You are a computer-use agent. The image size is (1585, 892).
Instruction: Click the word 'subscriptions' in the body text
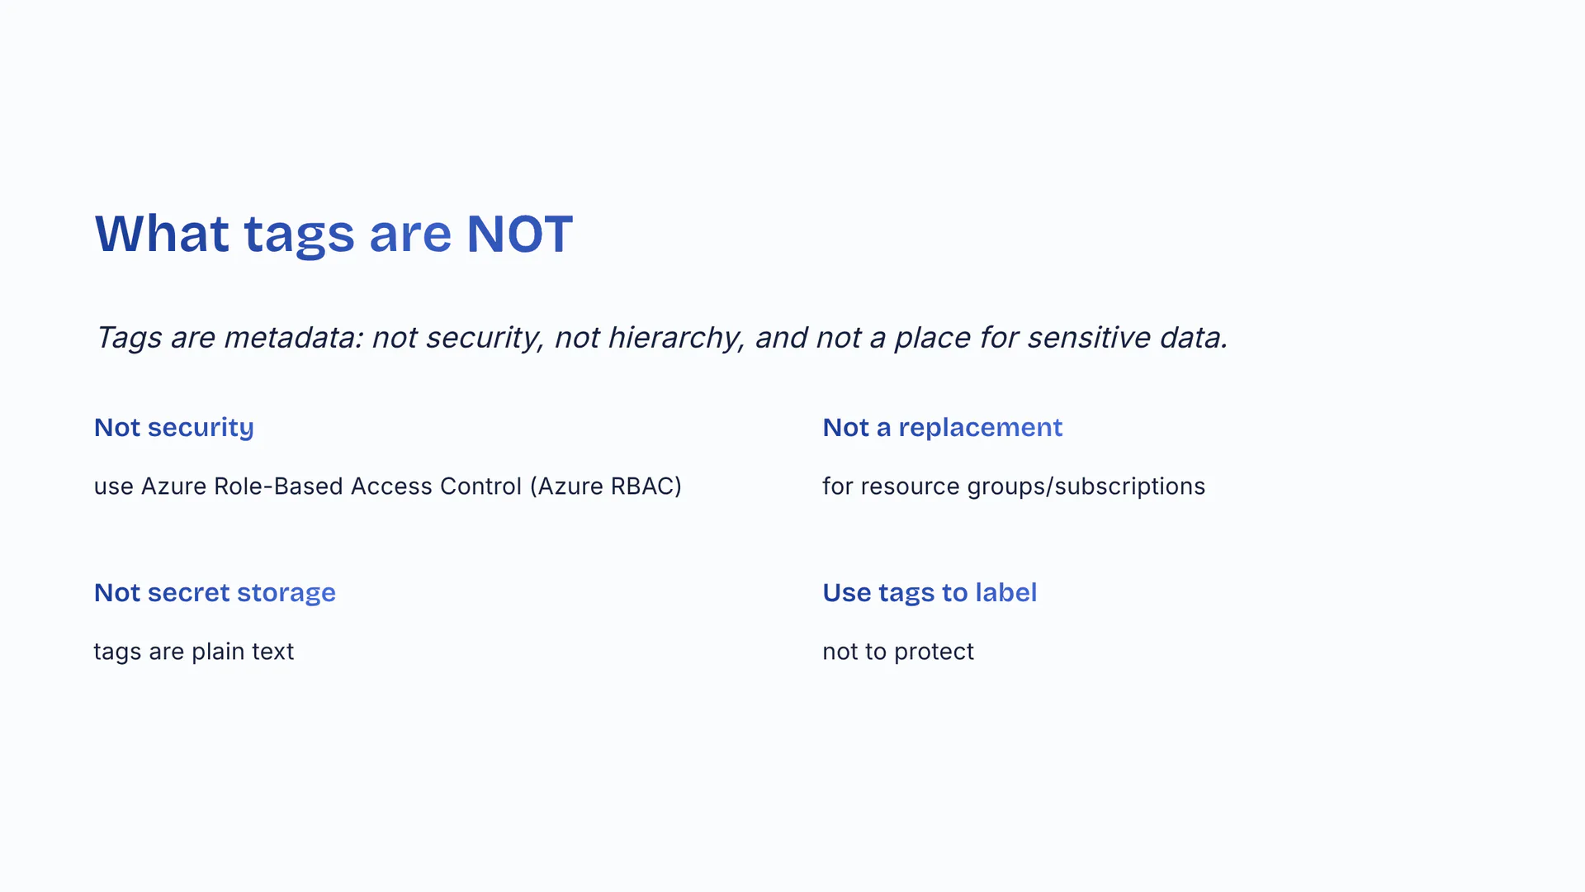[x=1129, y=486]
